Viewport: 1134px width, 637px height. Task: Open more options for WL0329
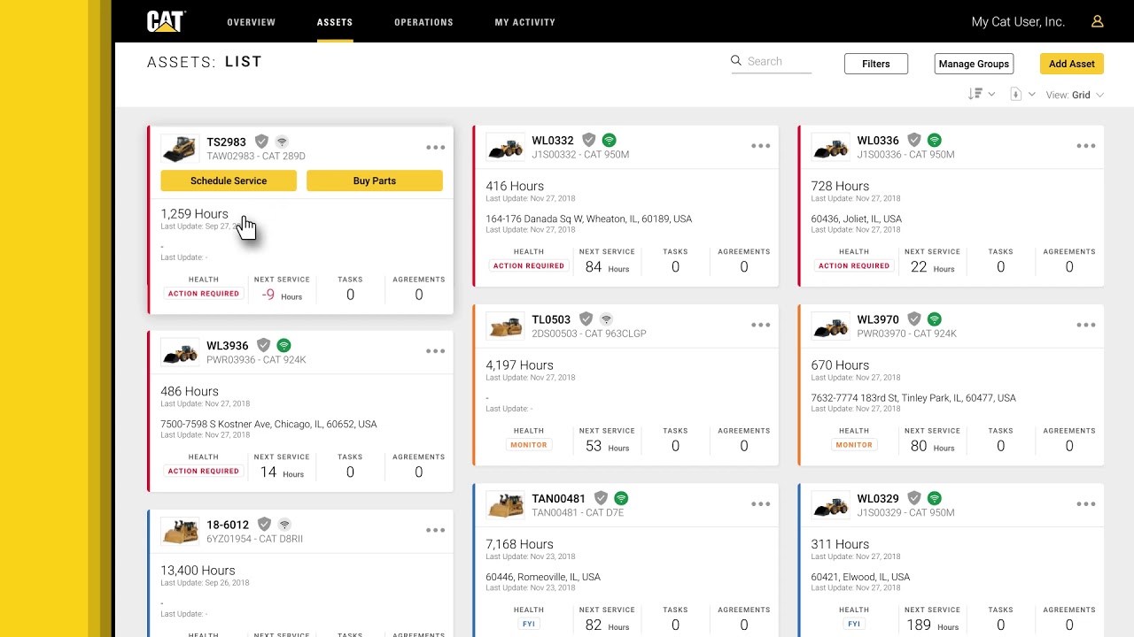coord(1085,504)
